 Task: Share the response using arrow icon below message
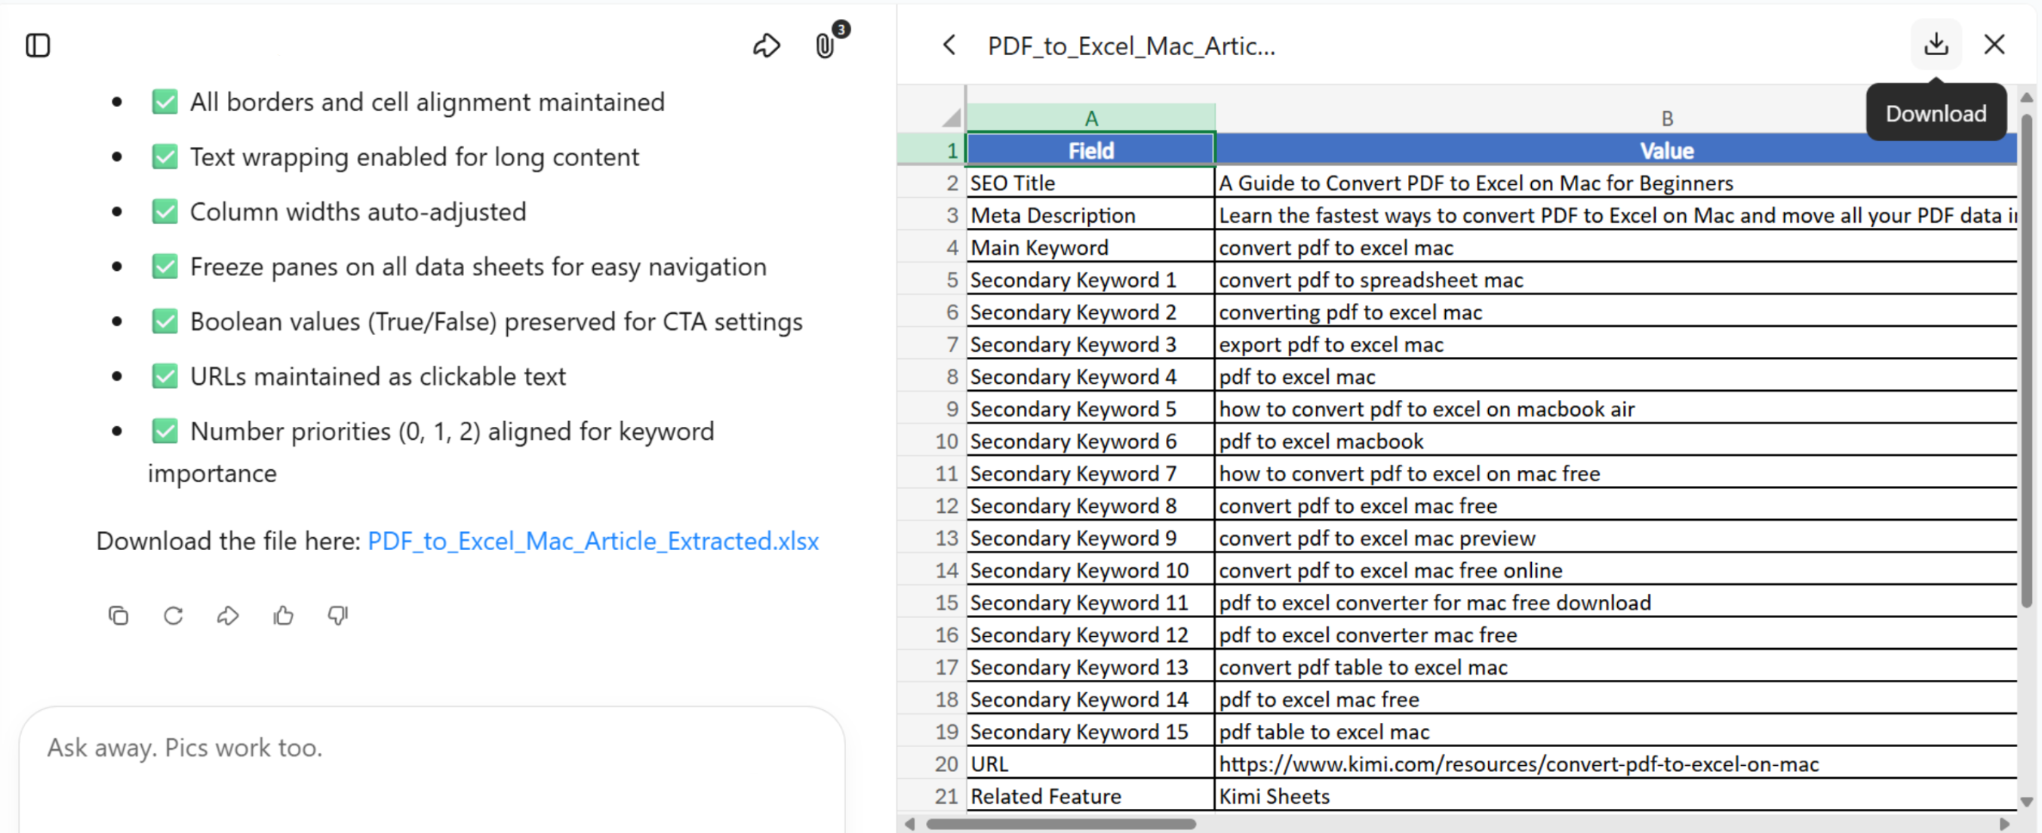227,615
